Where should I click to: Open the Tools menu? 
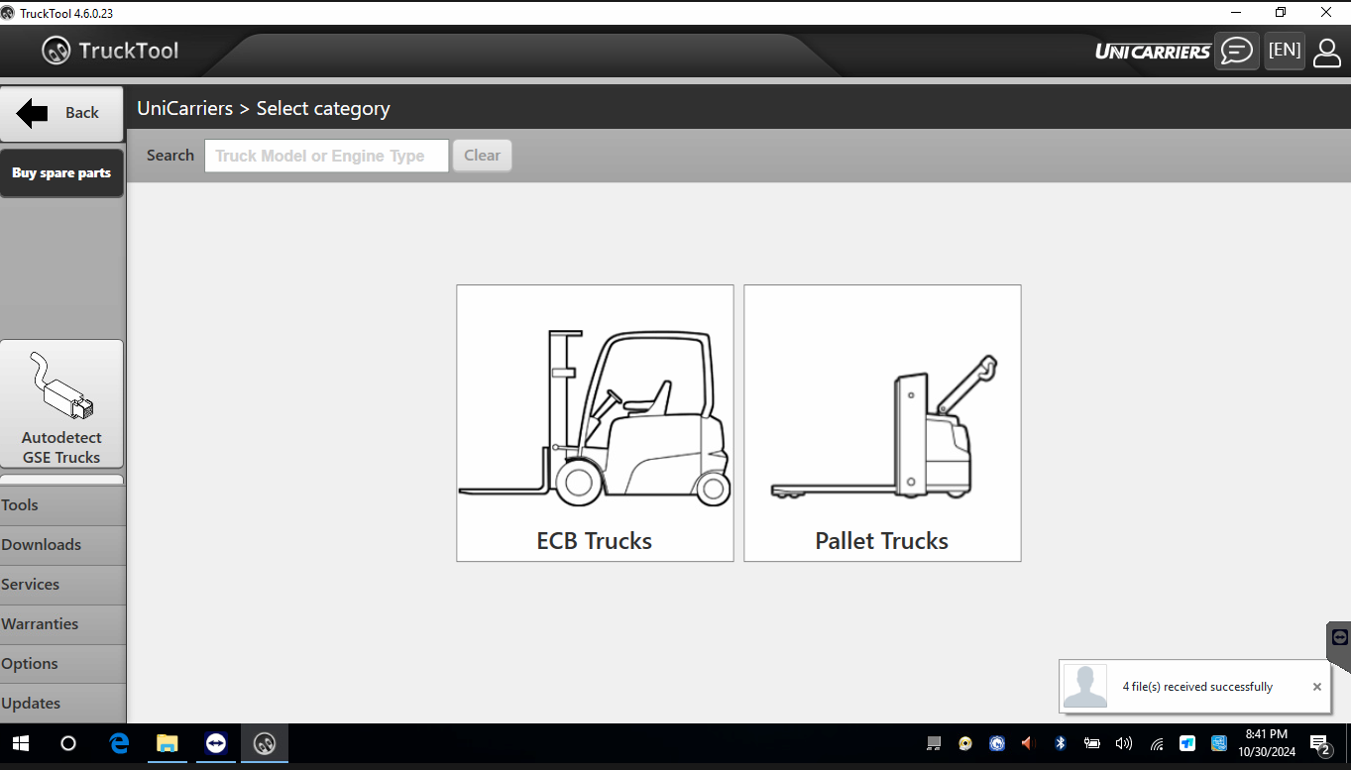pos(62,505)
